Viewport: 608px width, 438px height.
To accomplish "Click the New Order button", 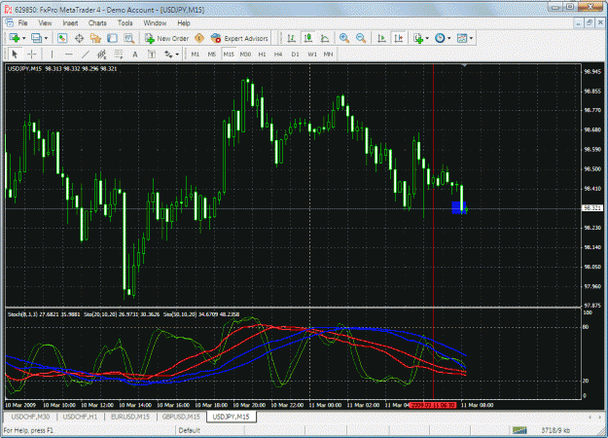I will [x=166, y=38].
